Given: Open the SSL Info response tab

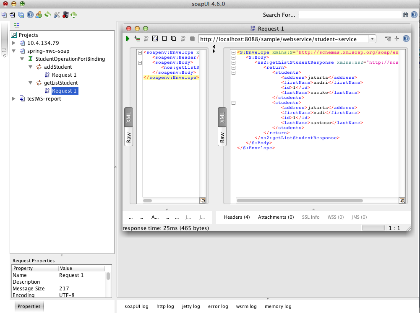Looking at the screenshot, I should tap(311, 217).
